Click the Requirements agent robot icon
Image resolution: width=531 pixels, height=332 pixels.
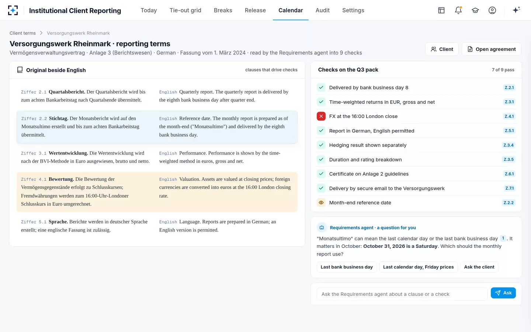click(322, 228)
